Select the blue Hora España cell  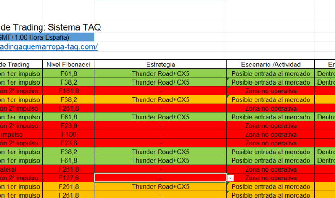(x=47, y=37)
